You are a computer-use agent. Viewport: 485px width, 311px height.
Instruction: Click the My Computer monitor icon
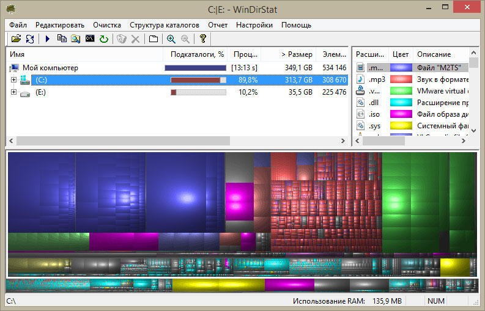tap(14, 68)
